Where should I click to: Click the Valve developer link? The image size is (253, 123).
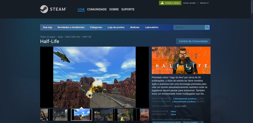click(x=173, y=111)
